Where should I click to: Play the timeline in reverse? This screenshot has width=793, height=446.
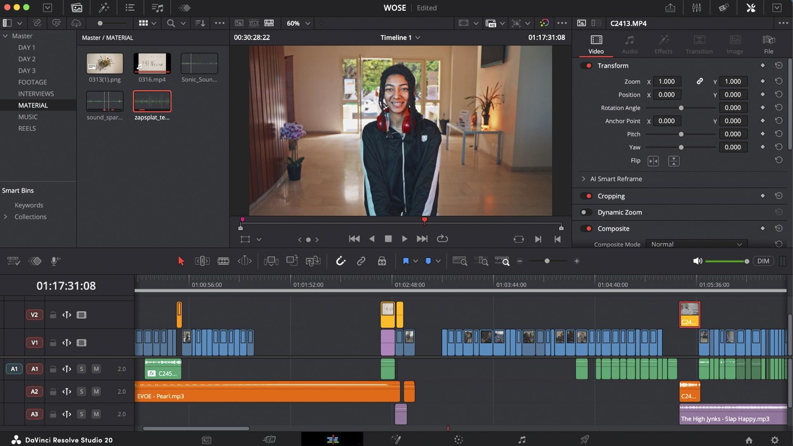point(372,239)
